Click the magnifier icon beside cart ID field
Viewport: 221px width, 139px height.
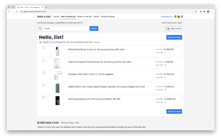pyautogui.click(x=40, y=28)
